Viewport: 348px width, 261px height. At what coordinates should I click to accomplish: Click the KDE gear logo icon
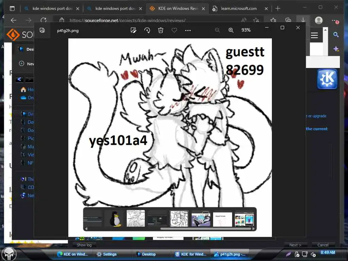coord(327,79)
